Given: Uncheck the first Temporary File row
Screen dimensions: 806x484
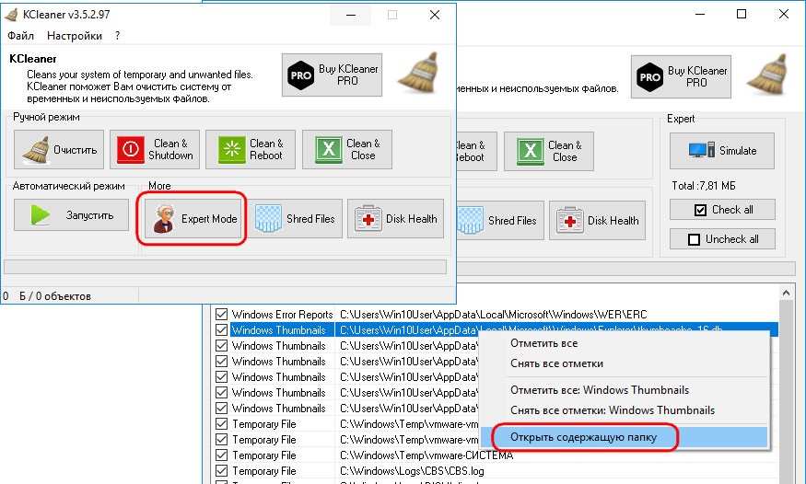Looking at the screenshot, I should [x=222, y=424].
